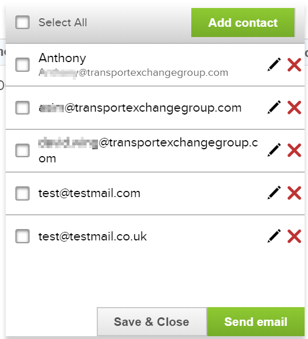
Task: Delete the test@testmail.com contact
Action: pos(294,193)
